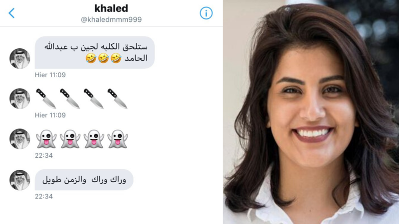Tap the second ghost emoji
Image resolution: width=399 pixels, height=224 pixels.
click(x=70, y=139)
